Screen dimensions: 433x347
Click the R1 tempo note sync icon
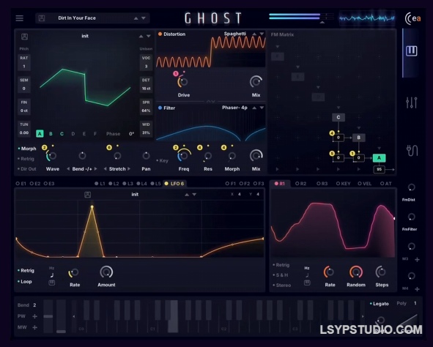click(x=307, y=275)
